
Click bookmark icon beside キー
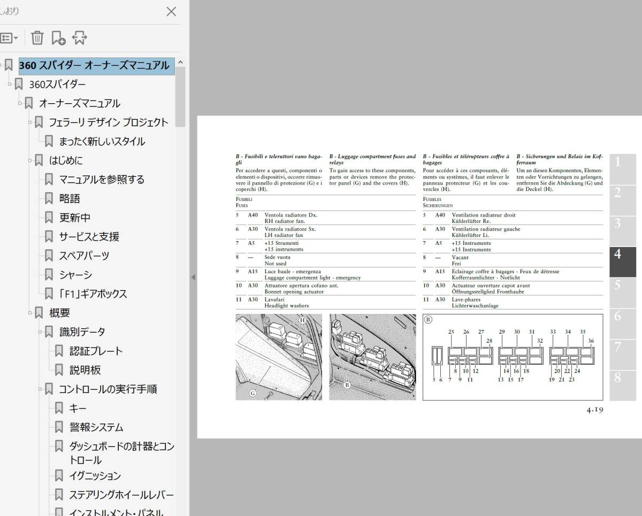tap(59, 409)
